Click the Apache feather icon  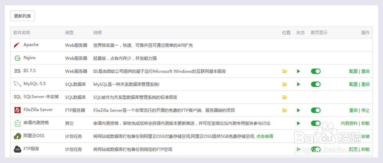(18, 45)
